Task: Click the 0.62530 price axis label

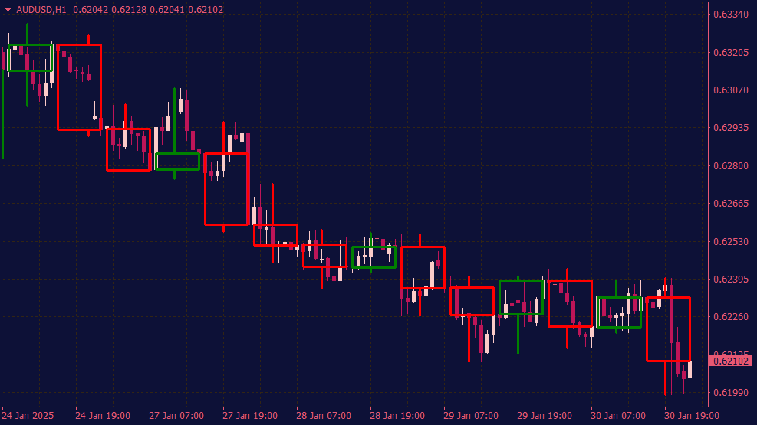Action: pos(731,241)
